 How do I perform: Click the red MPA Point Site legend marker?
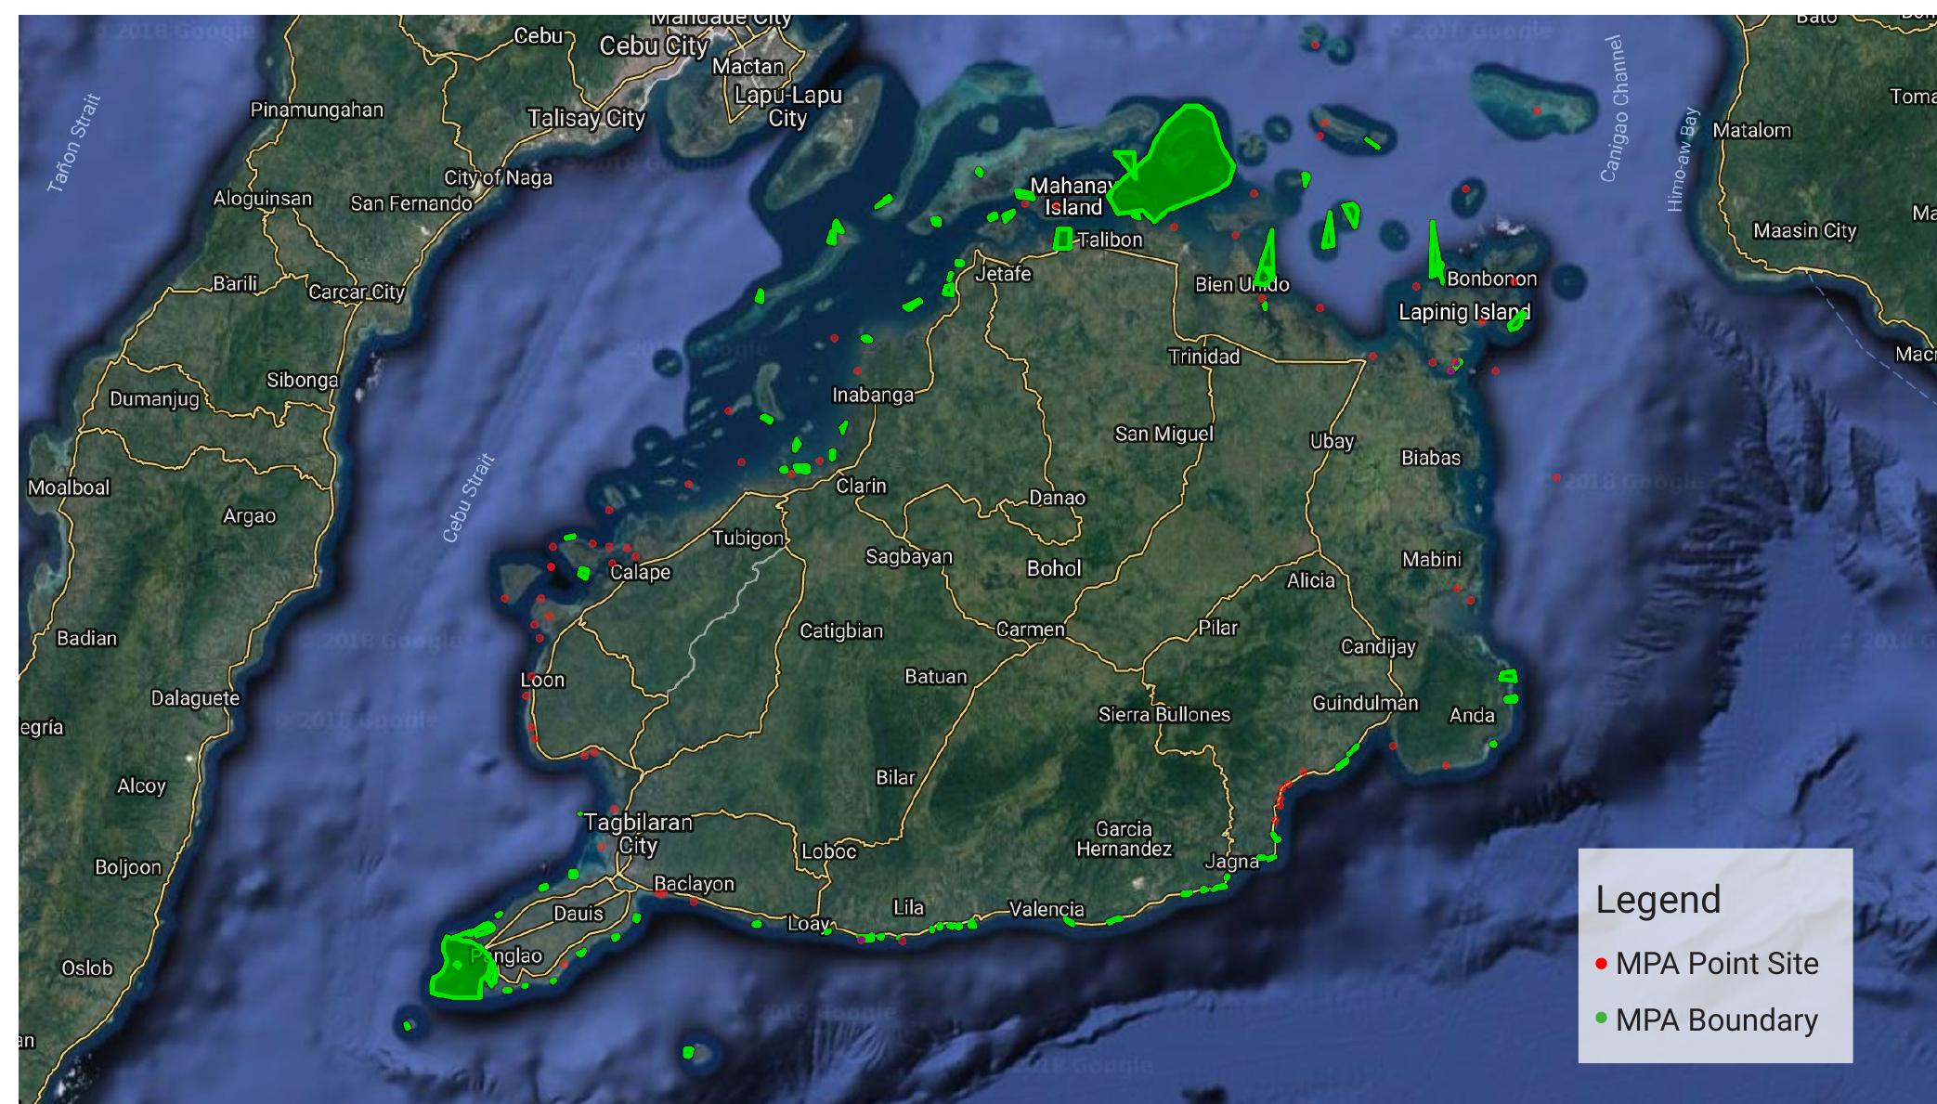click(1602, 964)
